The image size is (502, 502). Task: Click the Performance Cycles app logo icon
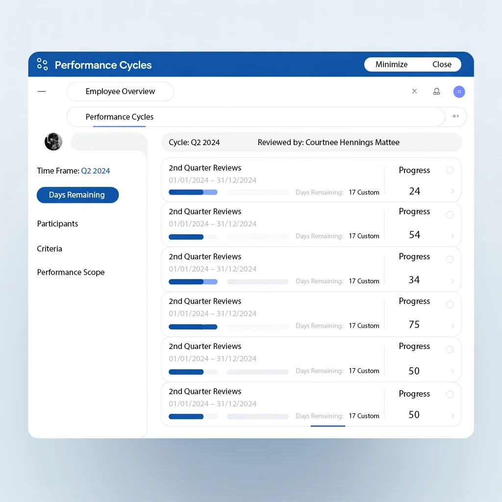[x=43, y=65]
